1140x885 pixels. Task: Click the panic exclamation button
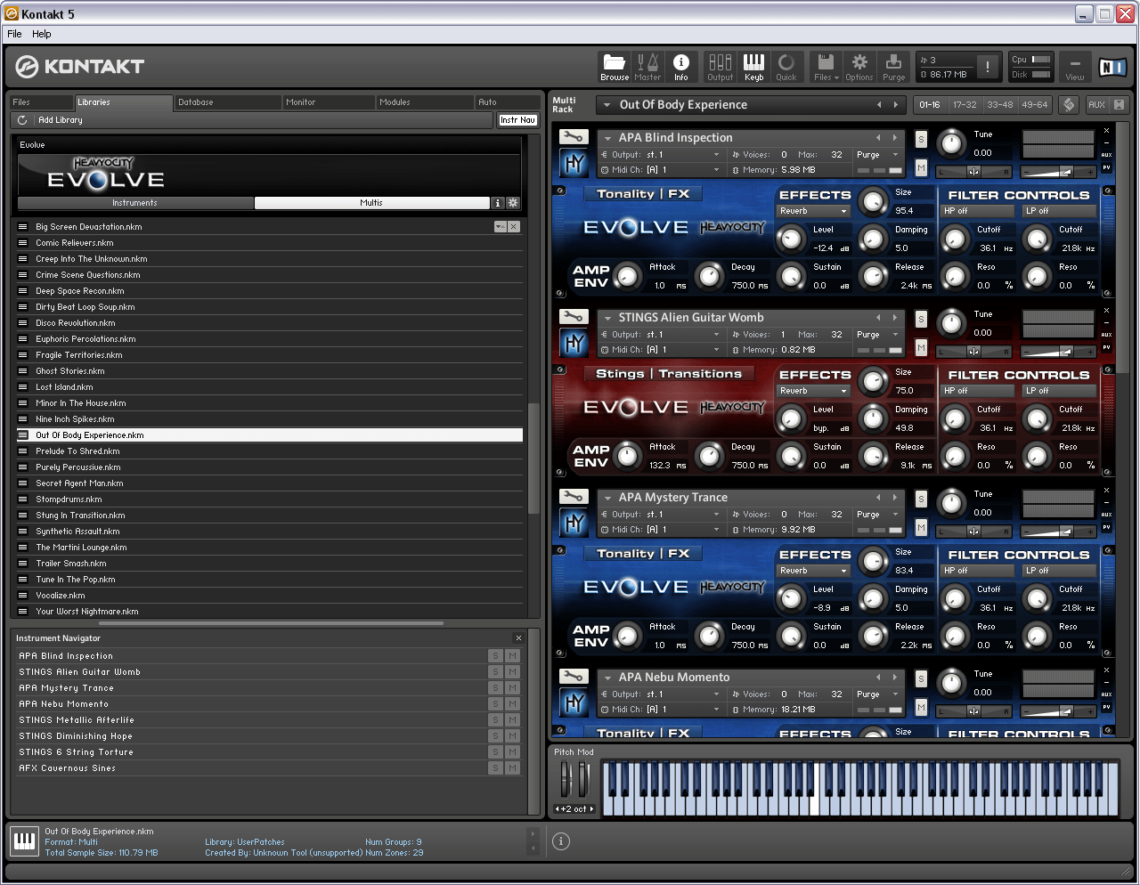[x=987, y=67]
